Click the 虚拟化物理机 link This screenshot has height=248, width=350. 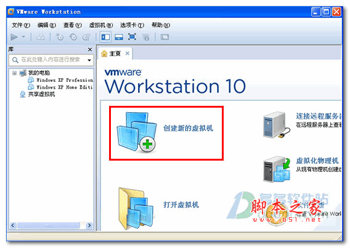[x=317, y=161]
